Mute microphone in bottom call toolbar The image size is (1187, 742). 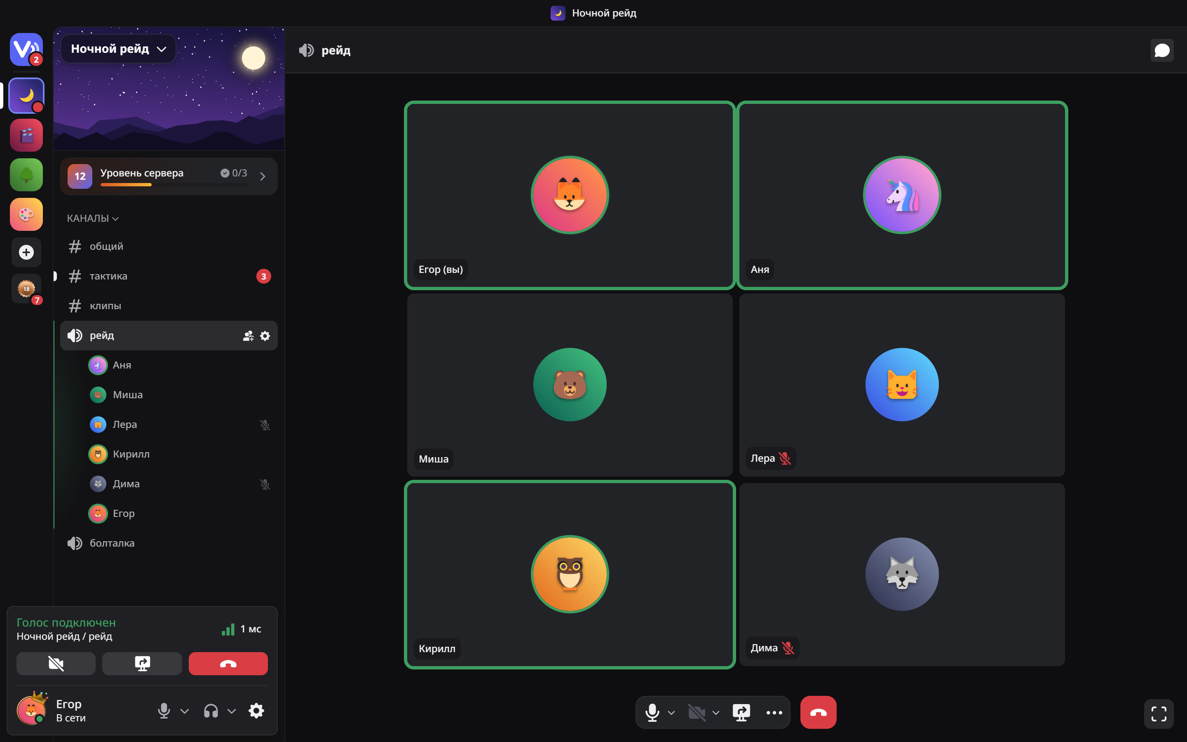click(x=652, y=712)
